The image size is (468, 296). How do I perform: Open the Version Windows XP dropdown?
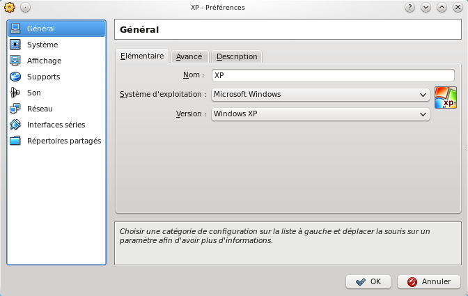click(320, 114)
